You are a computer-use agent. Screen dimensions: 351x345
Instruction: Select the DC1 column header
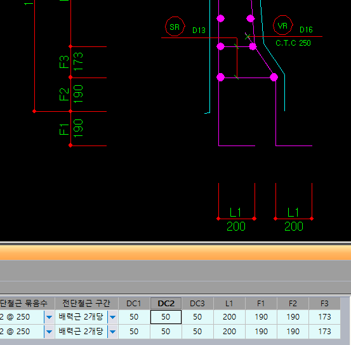(x=134, y=304)
